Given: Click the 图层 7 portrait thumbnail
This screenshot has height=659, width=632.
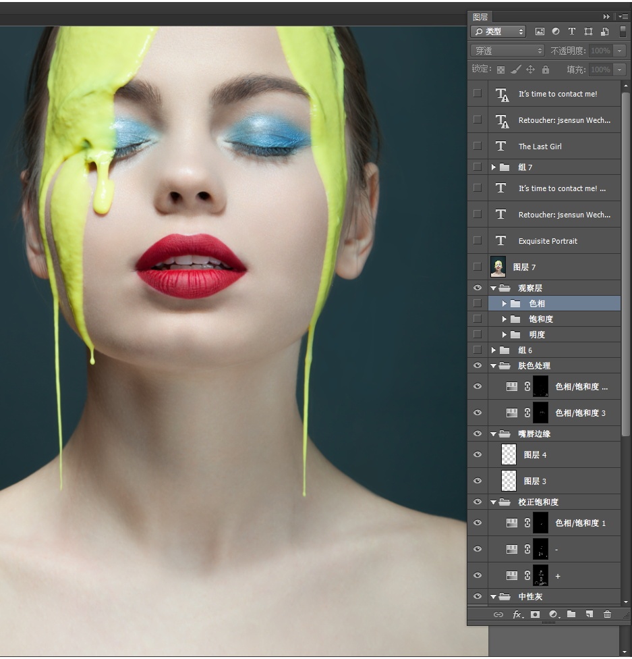Looking at the screenshot, I should (x=498, y=267).
